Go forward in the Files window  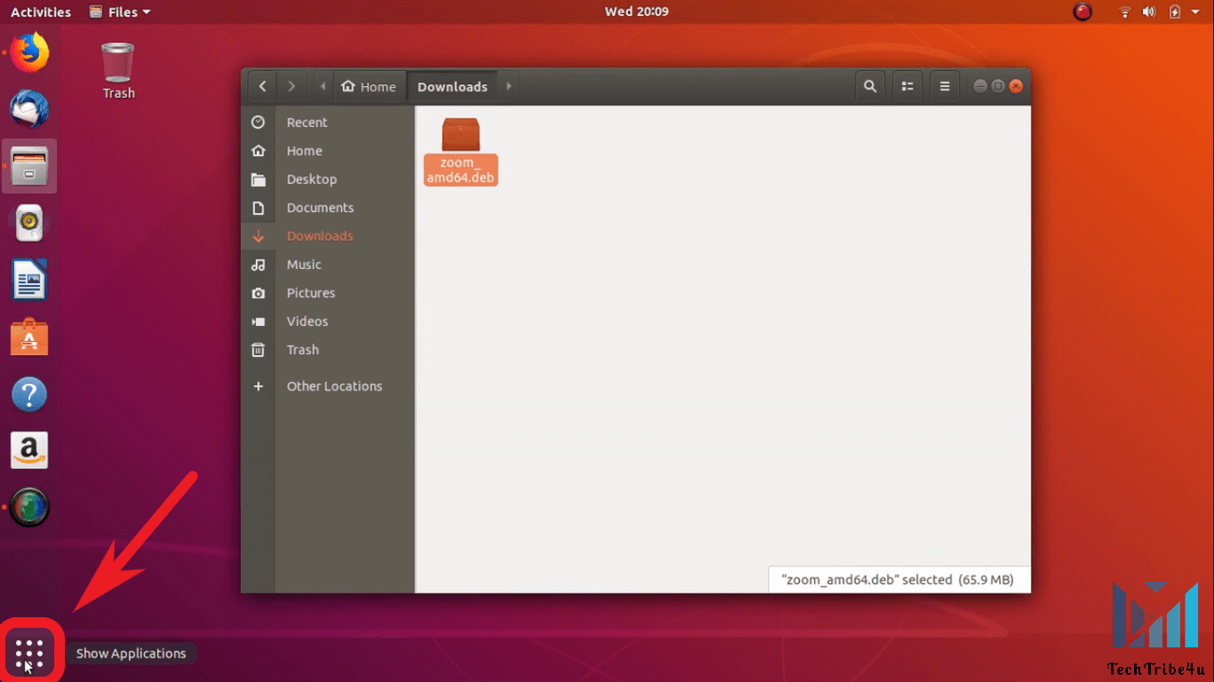291,86
